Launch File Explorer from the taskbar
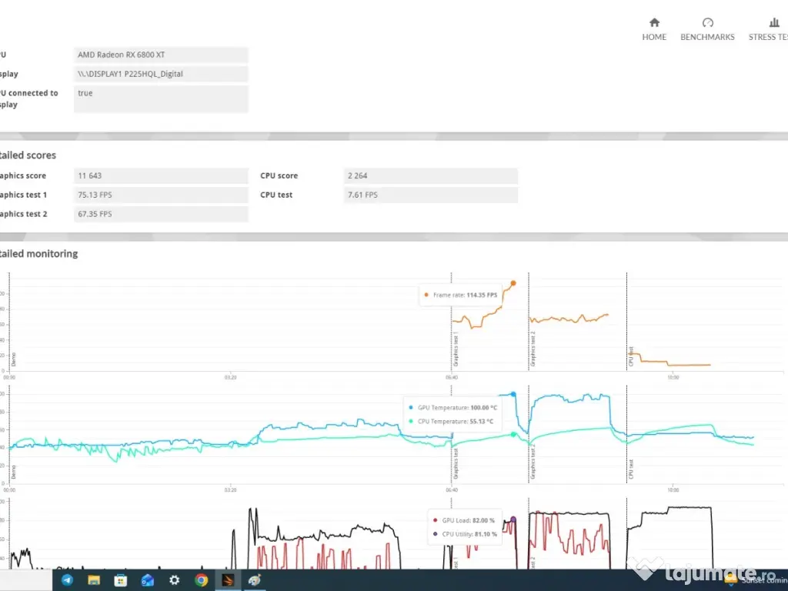788x591 pixels. 94,580
